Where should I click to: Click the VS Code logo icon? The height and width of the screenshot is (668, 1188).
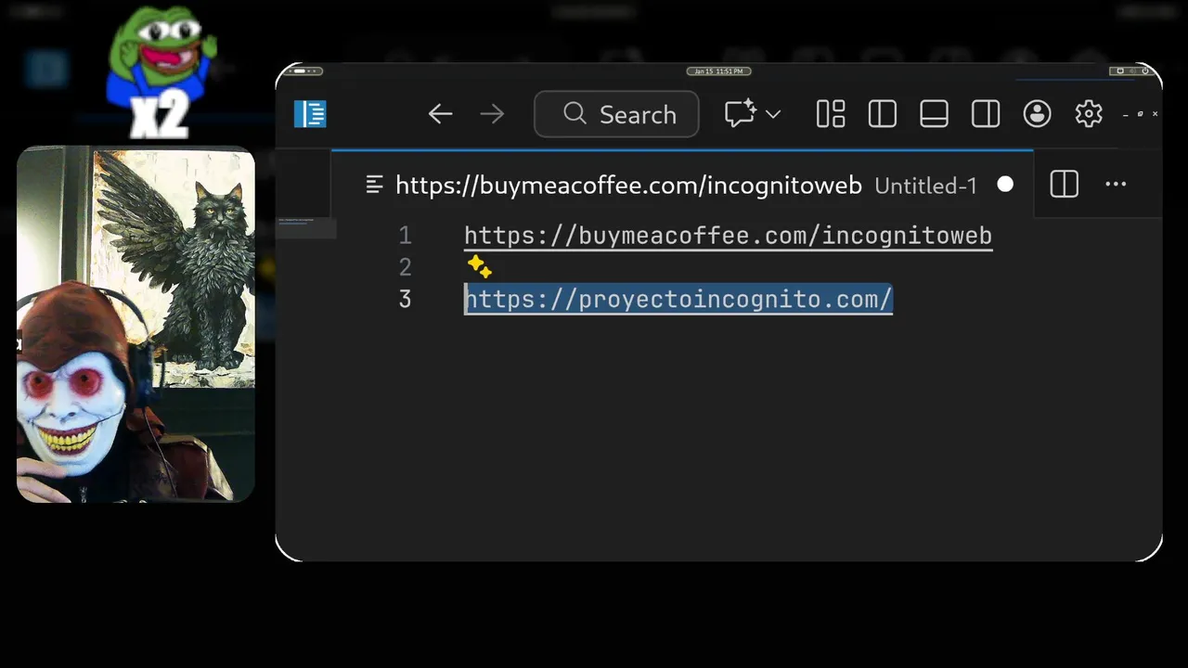click(310, 114)
